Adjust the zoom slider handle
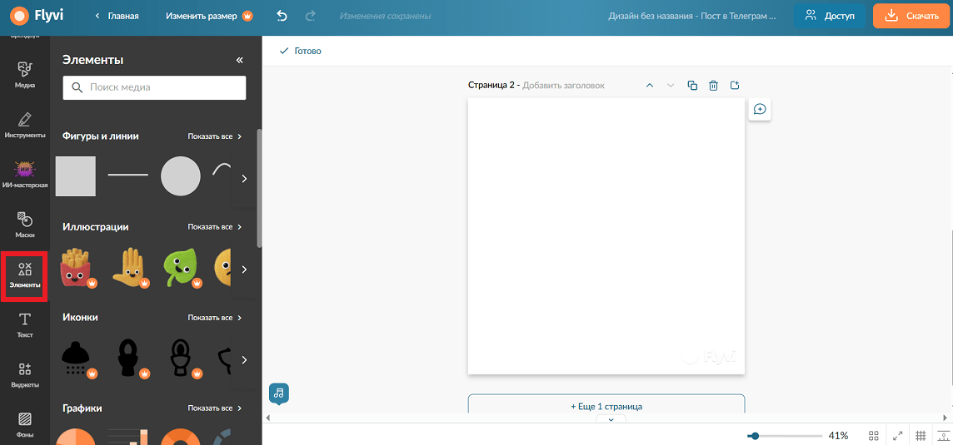The height and width of the screenshot is (445, 953). click(755, 435)
